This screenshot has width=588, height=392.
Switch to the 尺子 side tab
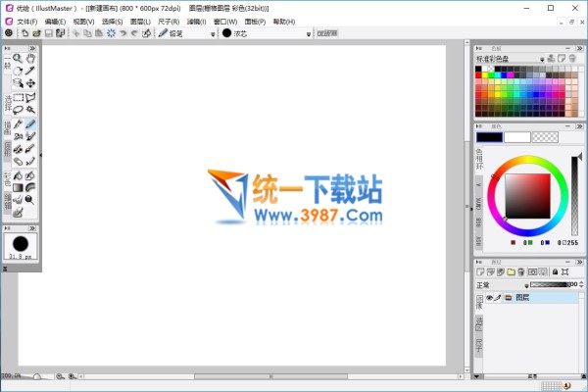click(479, 346)
